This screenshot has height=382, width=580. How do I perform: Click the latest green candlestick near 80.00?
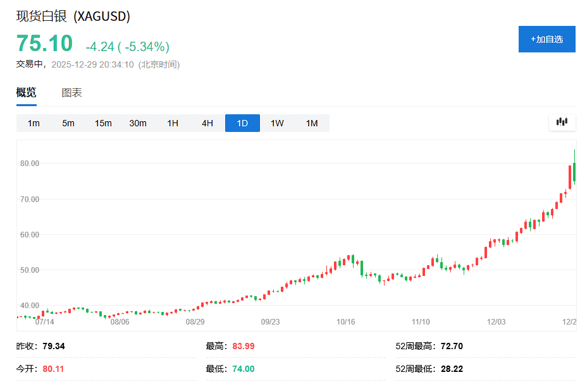pos(574,169)
